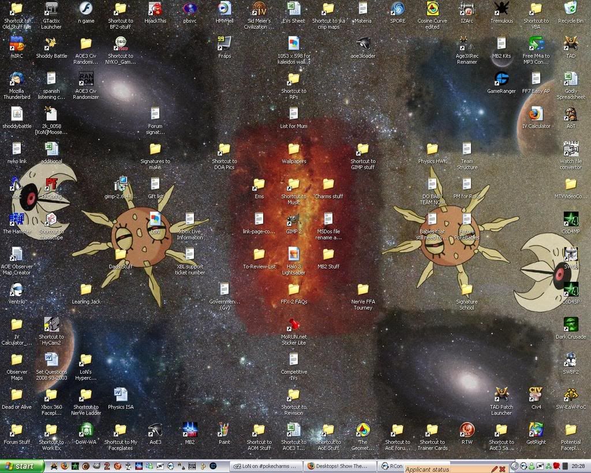This screenshot has height=473, width=591.
Task: Launch the RTW game icon
Action: [x=466, y=430]
